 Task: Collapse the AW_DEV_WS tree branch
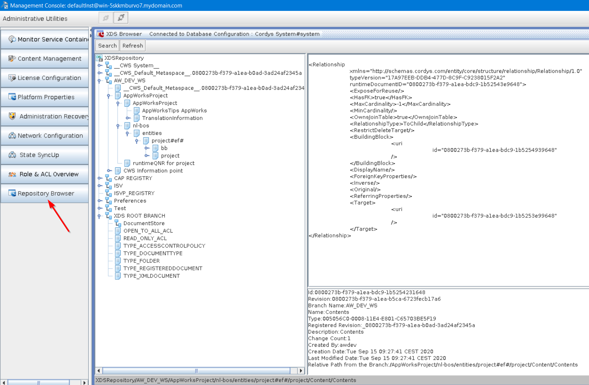(x=100, y=80)
